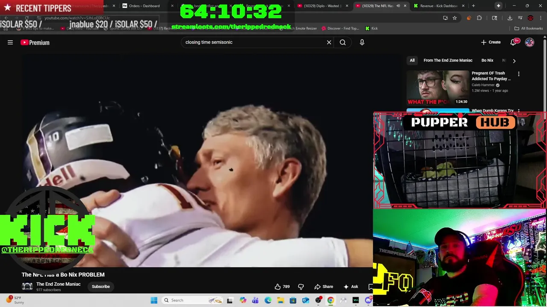The image size is (547, 307).
Task: Close the Revenue - Kick Dashboard tab
Action: tap(463, 6)
